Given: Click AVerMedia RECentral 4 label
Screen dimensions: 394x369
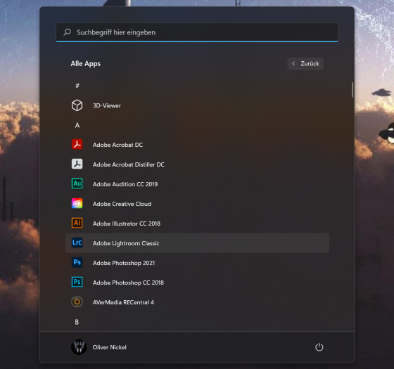Looking at the screenshot, I should (123, 302).
